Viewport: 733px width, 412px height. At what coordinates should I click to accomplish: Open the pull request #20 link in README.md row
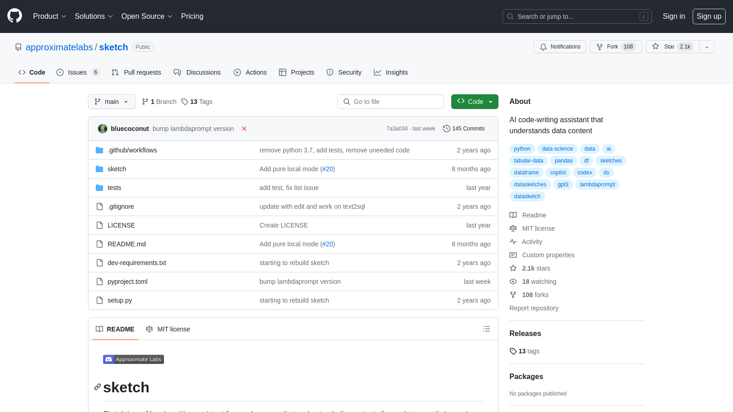pyautogui.click(x=328, y=244)
